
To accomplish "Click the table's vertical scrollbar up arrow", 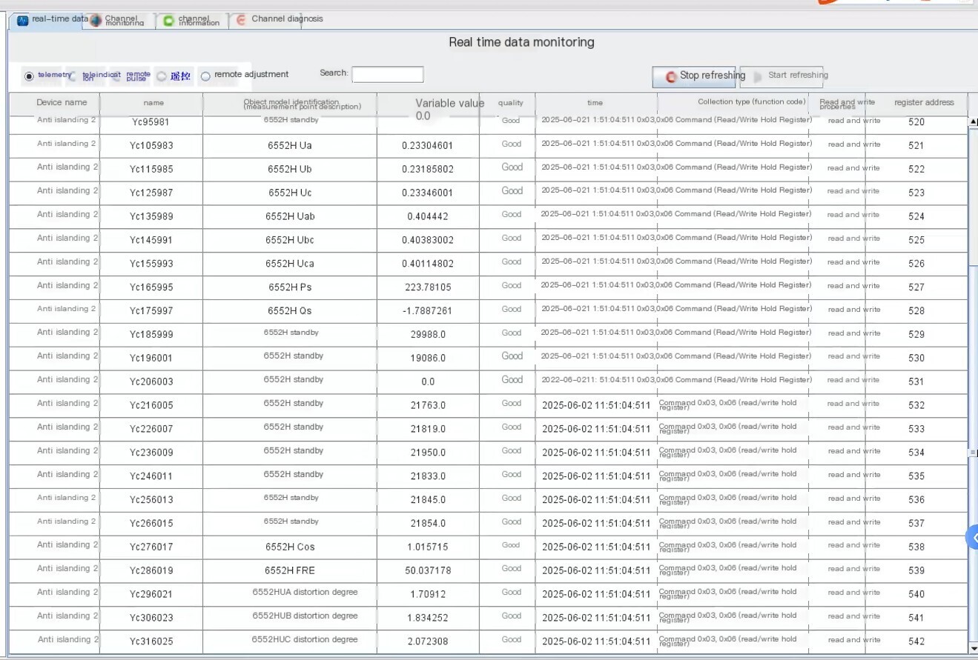I will click(974, 122).
